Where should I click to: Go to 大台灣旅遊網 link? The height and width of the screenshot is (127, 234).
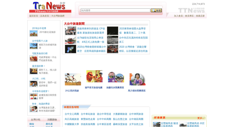(58, 16)
